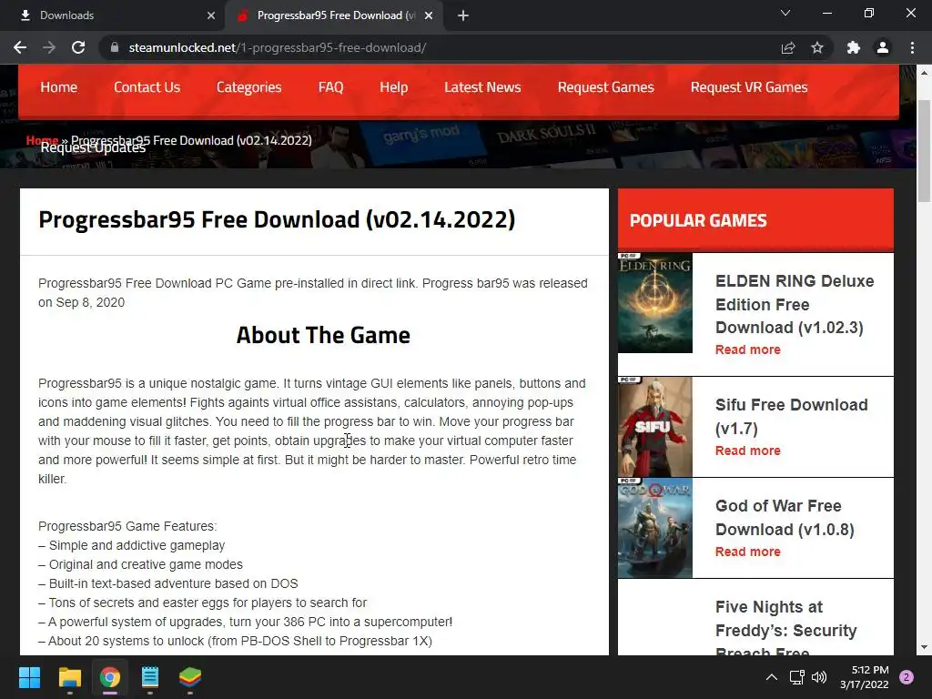This screenshot has height=699, width=932.
Task: Click Read more under ELDEN RING
Action: (x=748, y=349)
